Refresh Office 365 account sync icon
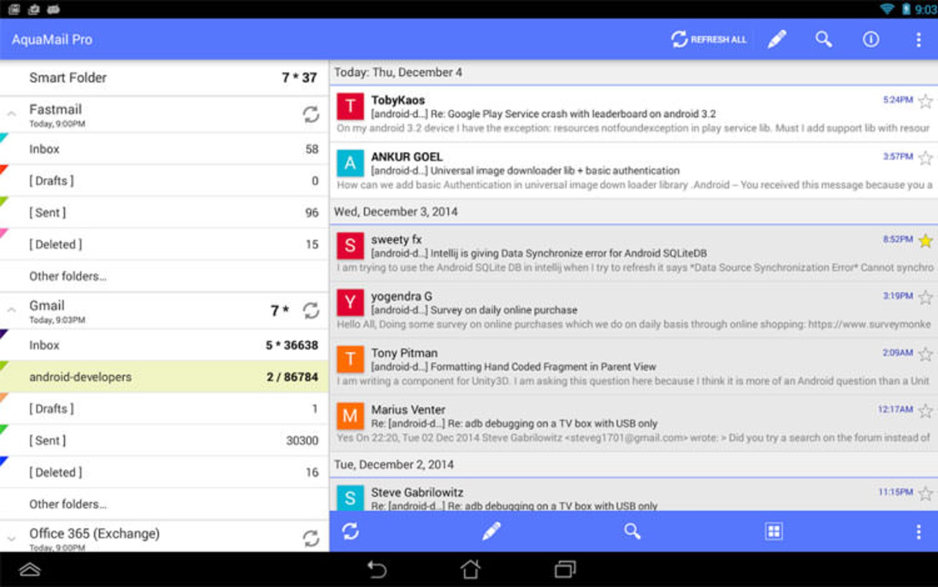 pos(311,538)
